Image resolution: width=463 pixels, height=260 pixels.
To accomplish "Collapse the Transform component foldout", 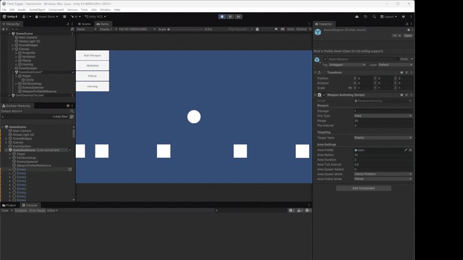I will click(x=315, y=73).
